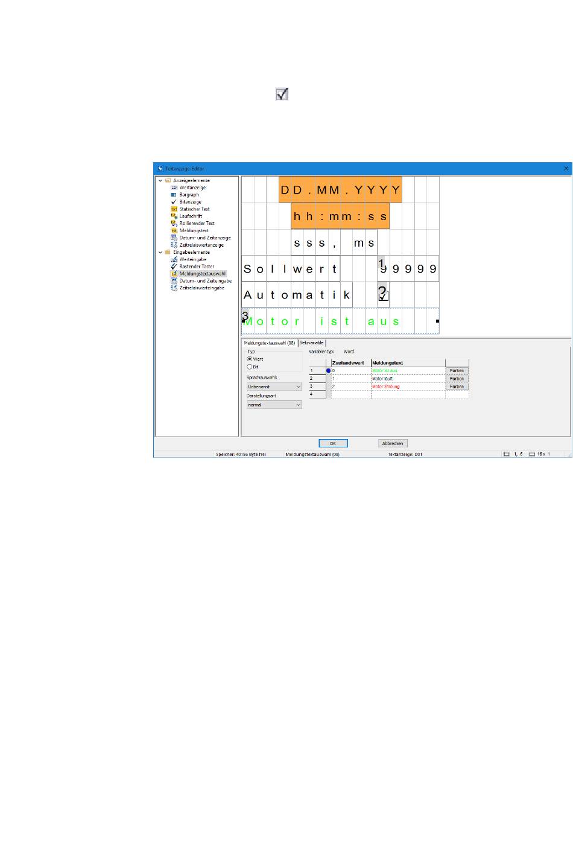Select table row header 3

click(317, 387)
